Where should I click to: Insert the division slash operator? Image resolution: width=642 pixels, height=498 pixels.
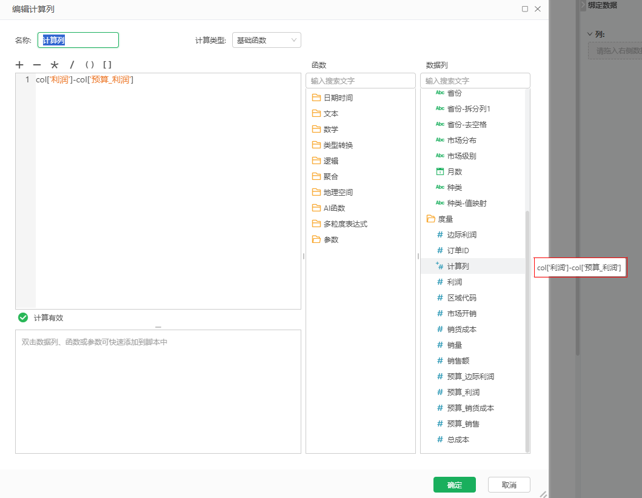pos(72,65)
